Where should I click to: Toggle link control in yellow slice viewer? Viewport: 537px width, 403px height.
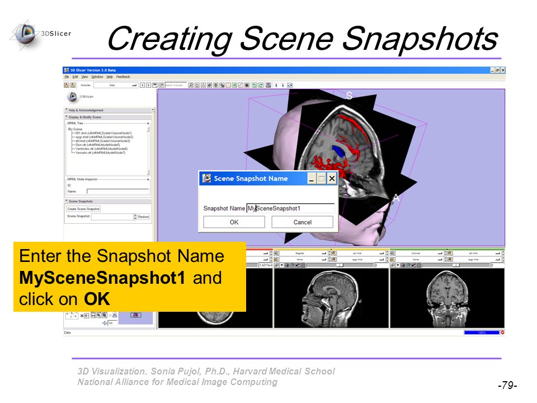[276, 265]
